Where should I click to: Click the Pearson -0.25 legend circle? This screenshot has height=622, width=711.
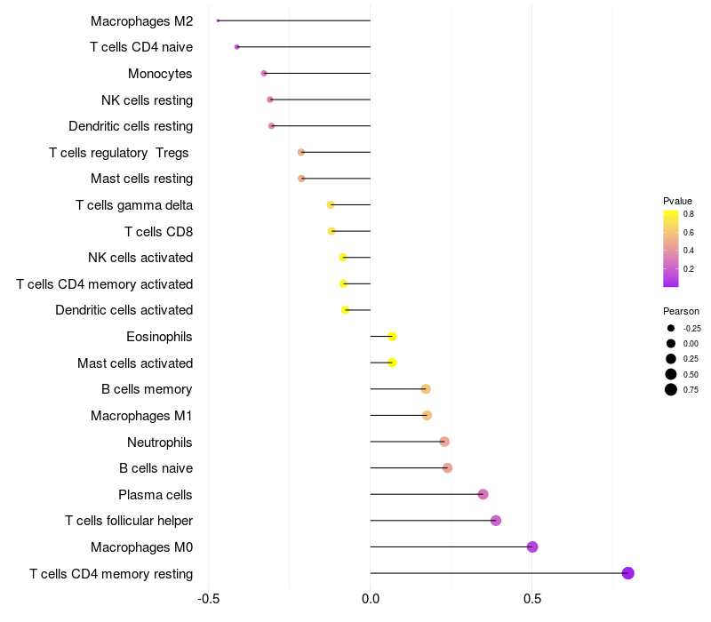coord(671,328)
